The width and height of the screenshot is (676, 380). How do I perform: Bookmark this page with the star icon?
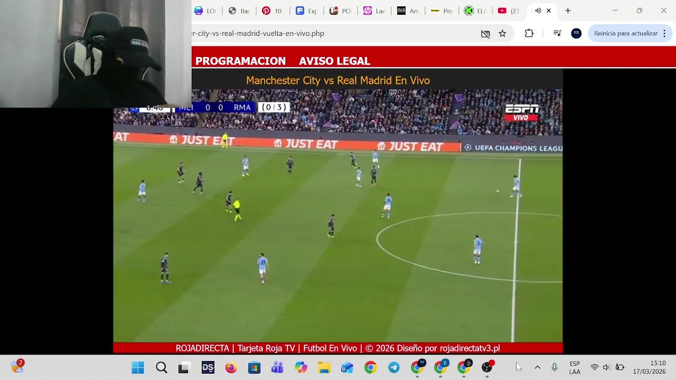click(x=502, y=34)
